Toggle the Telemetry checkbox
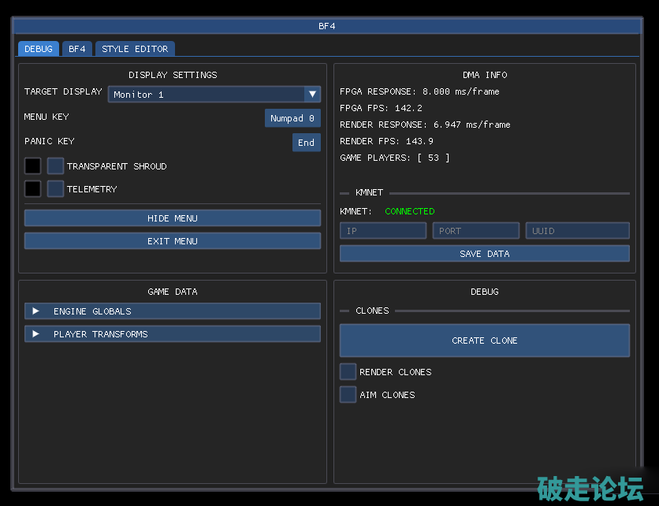The image size is (659, 506). click(55, 189)
